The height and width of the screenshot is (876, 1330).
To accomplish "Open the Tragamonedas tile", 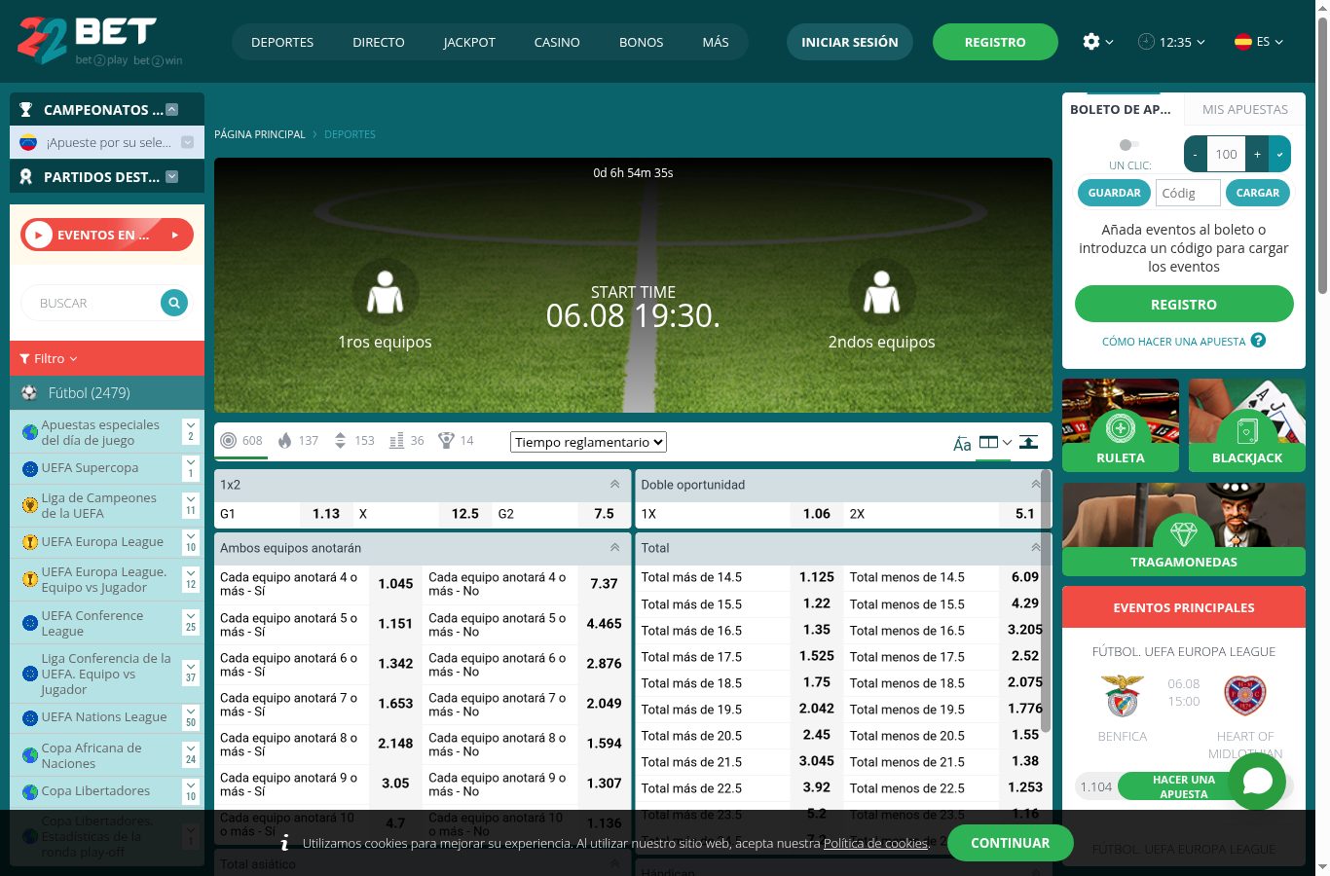I will coord(1184,529).
